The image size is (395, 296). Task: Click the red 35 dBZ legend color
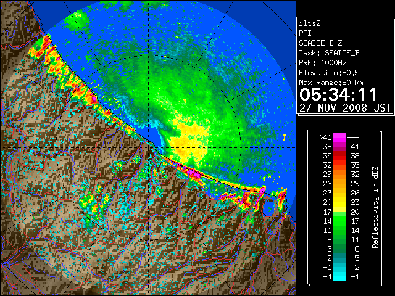point(339,156)
